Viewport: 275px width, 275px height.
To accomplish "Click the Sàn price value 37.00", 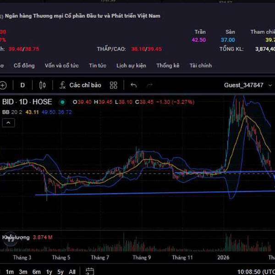I will point(228,40).
